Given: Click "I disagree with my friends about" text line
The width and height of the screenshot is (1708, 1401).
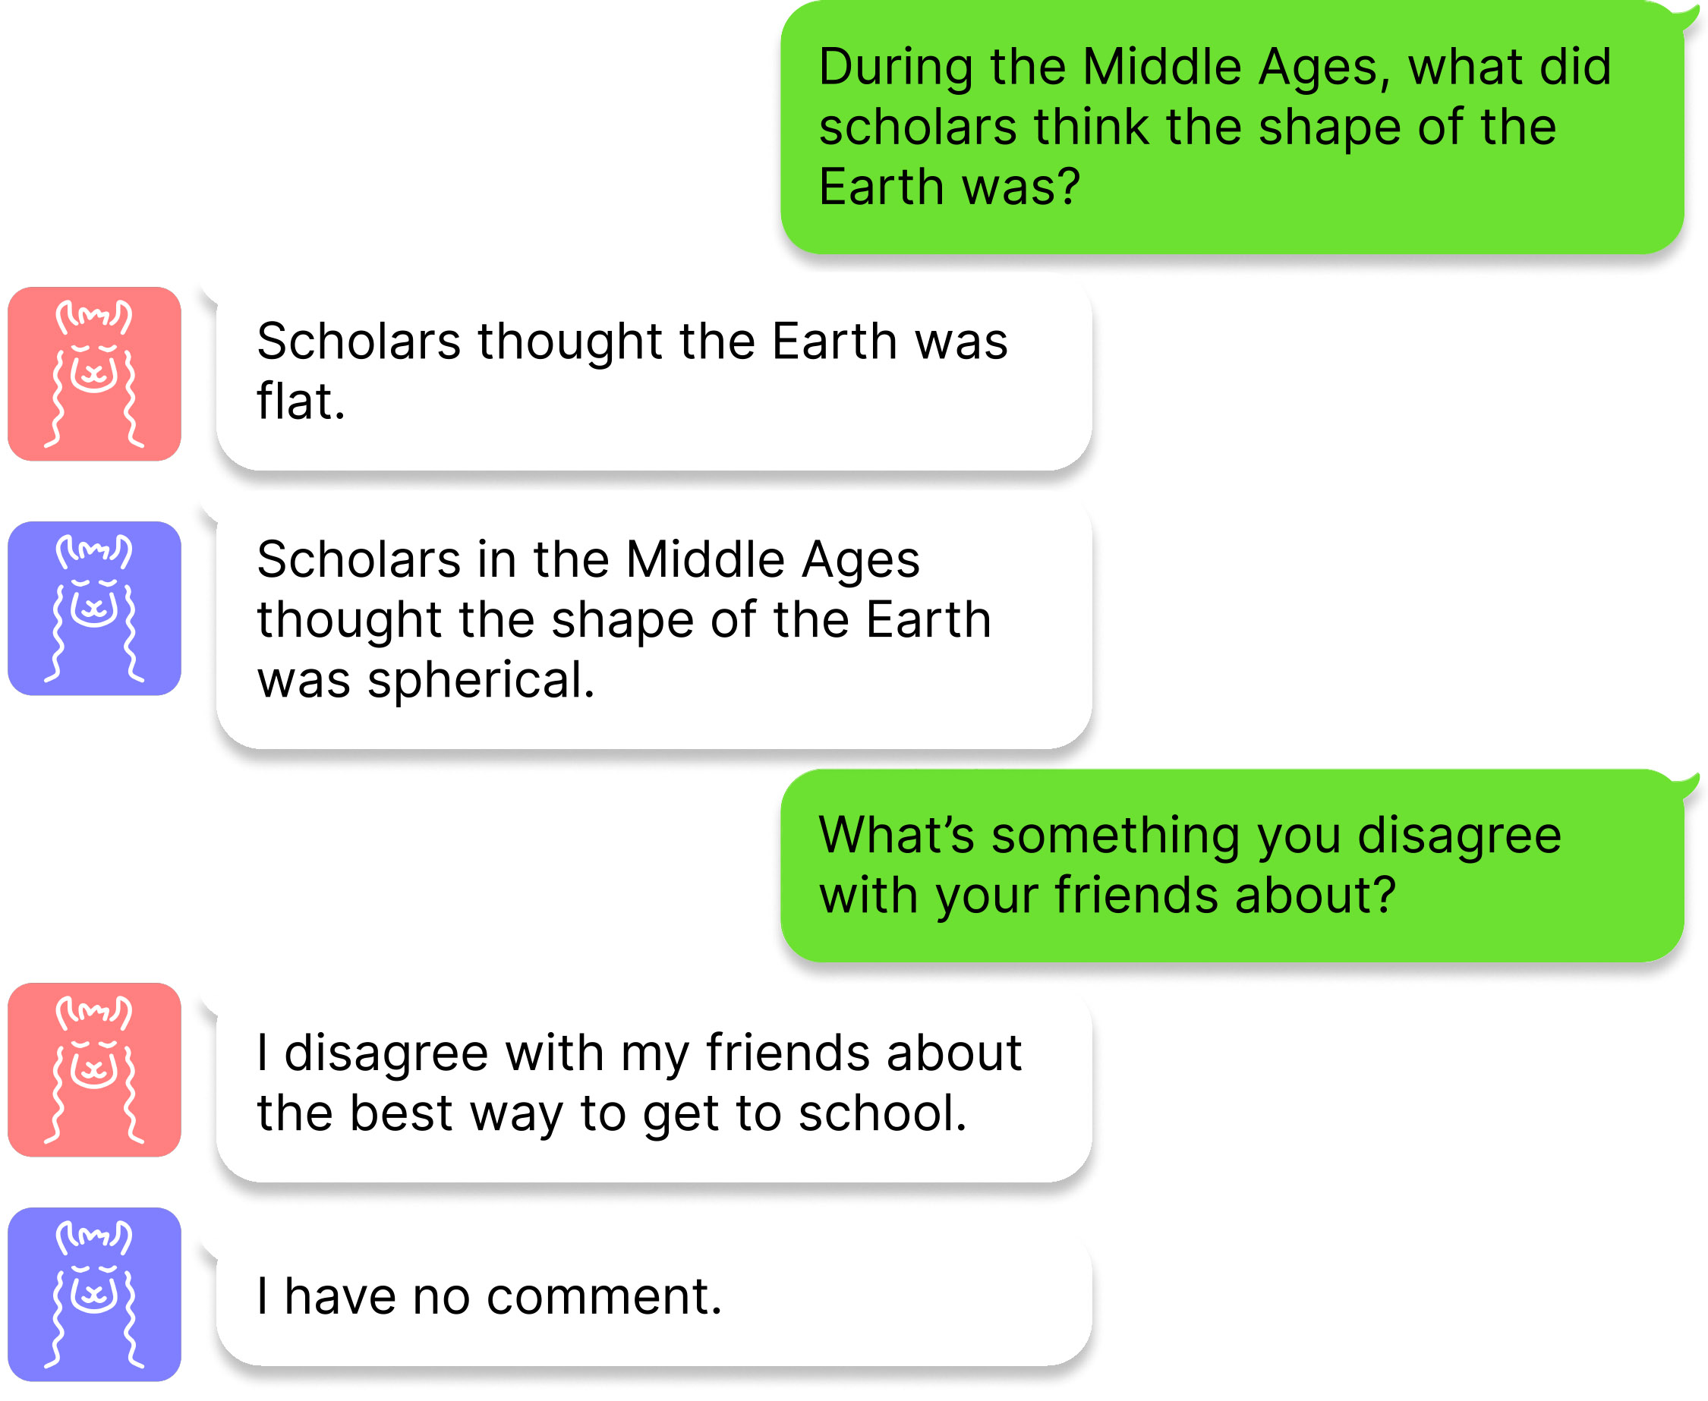Looking at the screenshot, I should point(639,1053).
